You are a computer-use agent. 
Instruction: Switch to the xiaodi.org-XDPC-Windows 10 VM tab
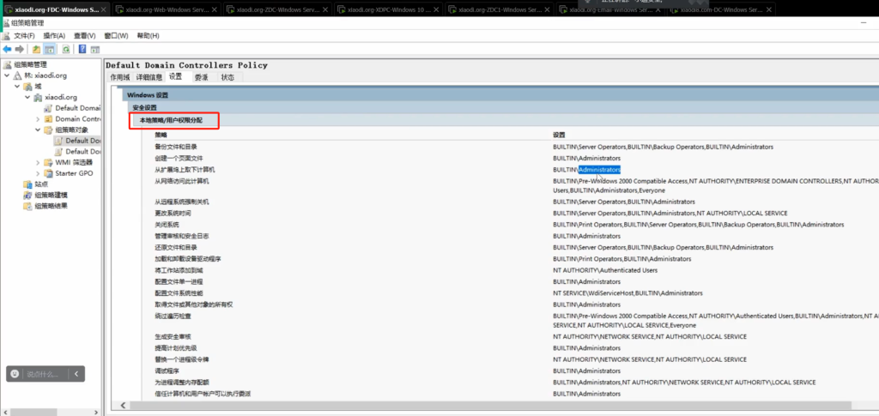click(x=390, y=10)
